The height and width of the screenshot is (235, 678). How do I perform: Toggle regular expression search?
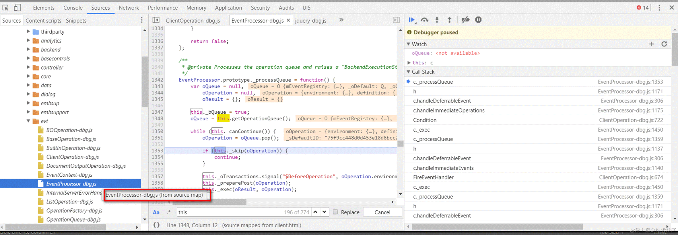click(x=169, y=212)
